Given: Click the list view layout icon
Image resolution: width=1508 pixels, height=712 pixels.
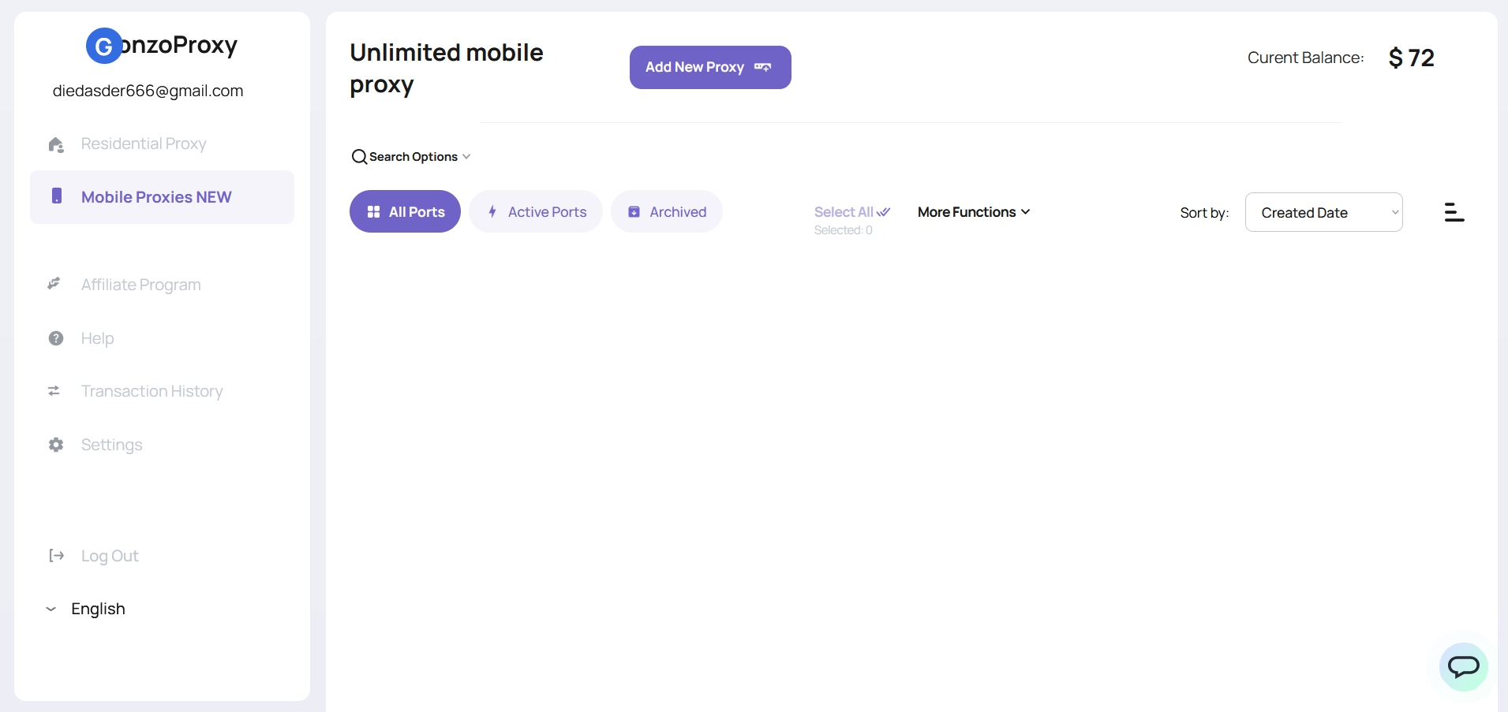Looking at the screenshot, I should coord(1454,212).
